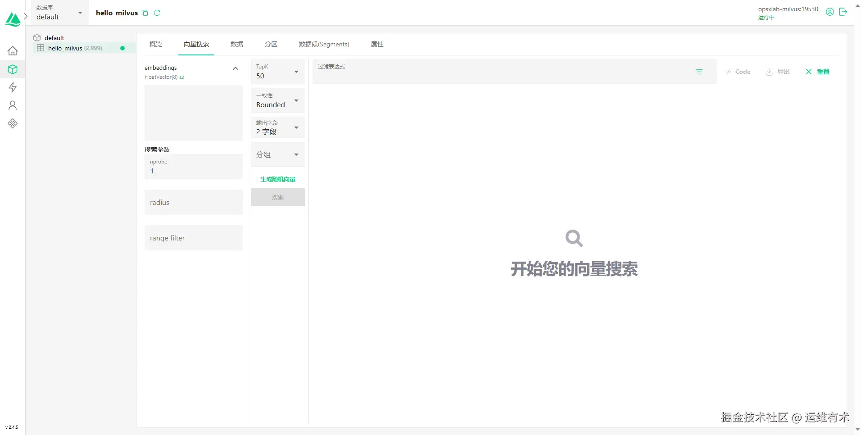Open user management via sidebar person icon
Screen dimensions: 861x435
coord(12,105)
